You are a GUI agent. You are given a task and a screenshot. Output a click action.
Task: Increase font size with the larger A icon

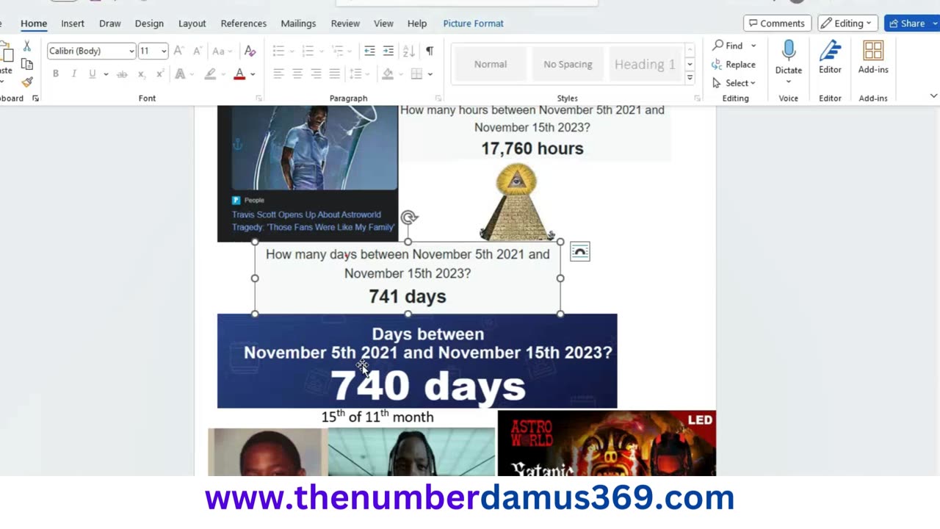(178, 51)
